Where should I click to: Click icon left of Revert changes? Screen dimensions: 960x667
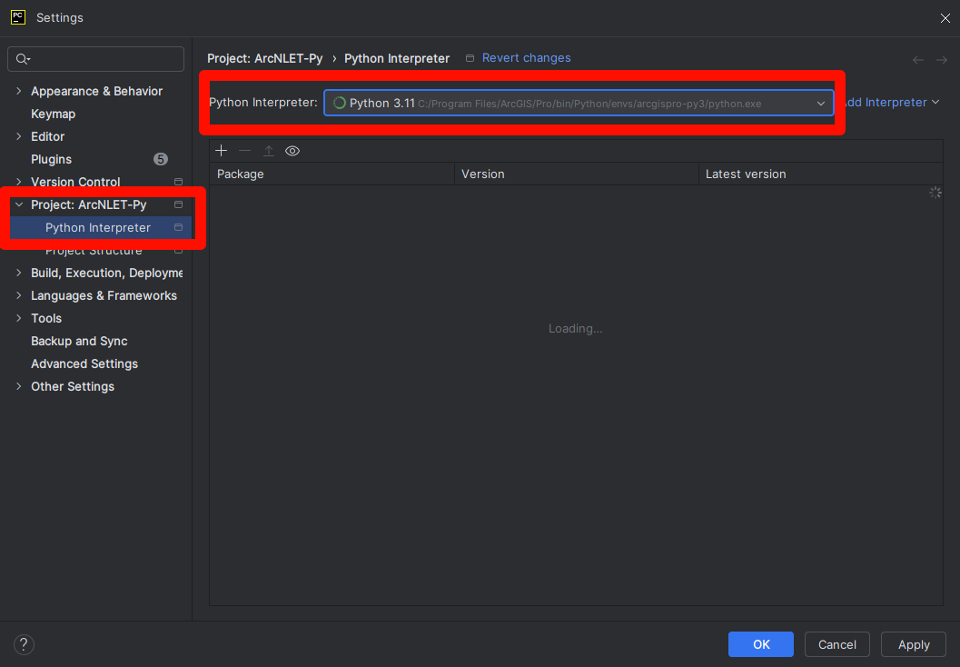[470, 58]
